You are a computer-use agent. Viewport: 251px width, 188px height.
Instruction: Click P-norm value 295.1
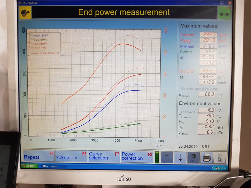click(208, 35)
